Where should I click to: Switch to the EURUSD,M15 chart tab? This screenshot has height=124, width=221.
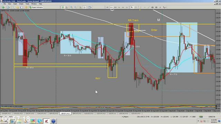(18, 113)
